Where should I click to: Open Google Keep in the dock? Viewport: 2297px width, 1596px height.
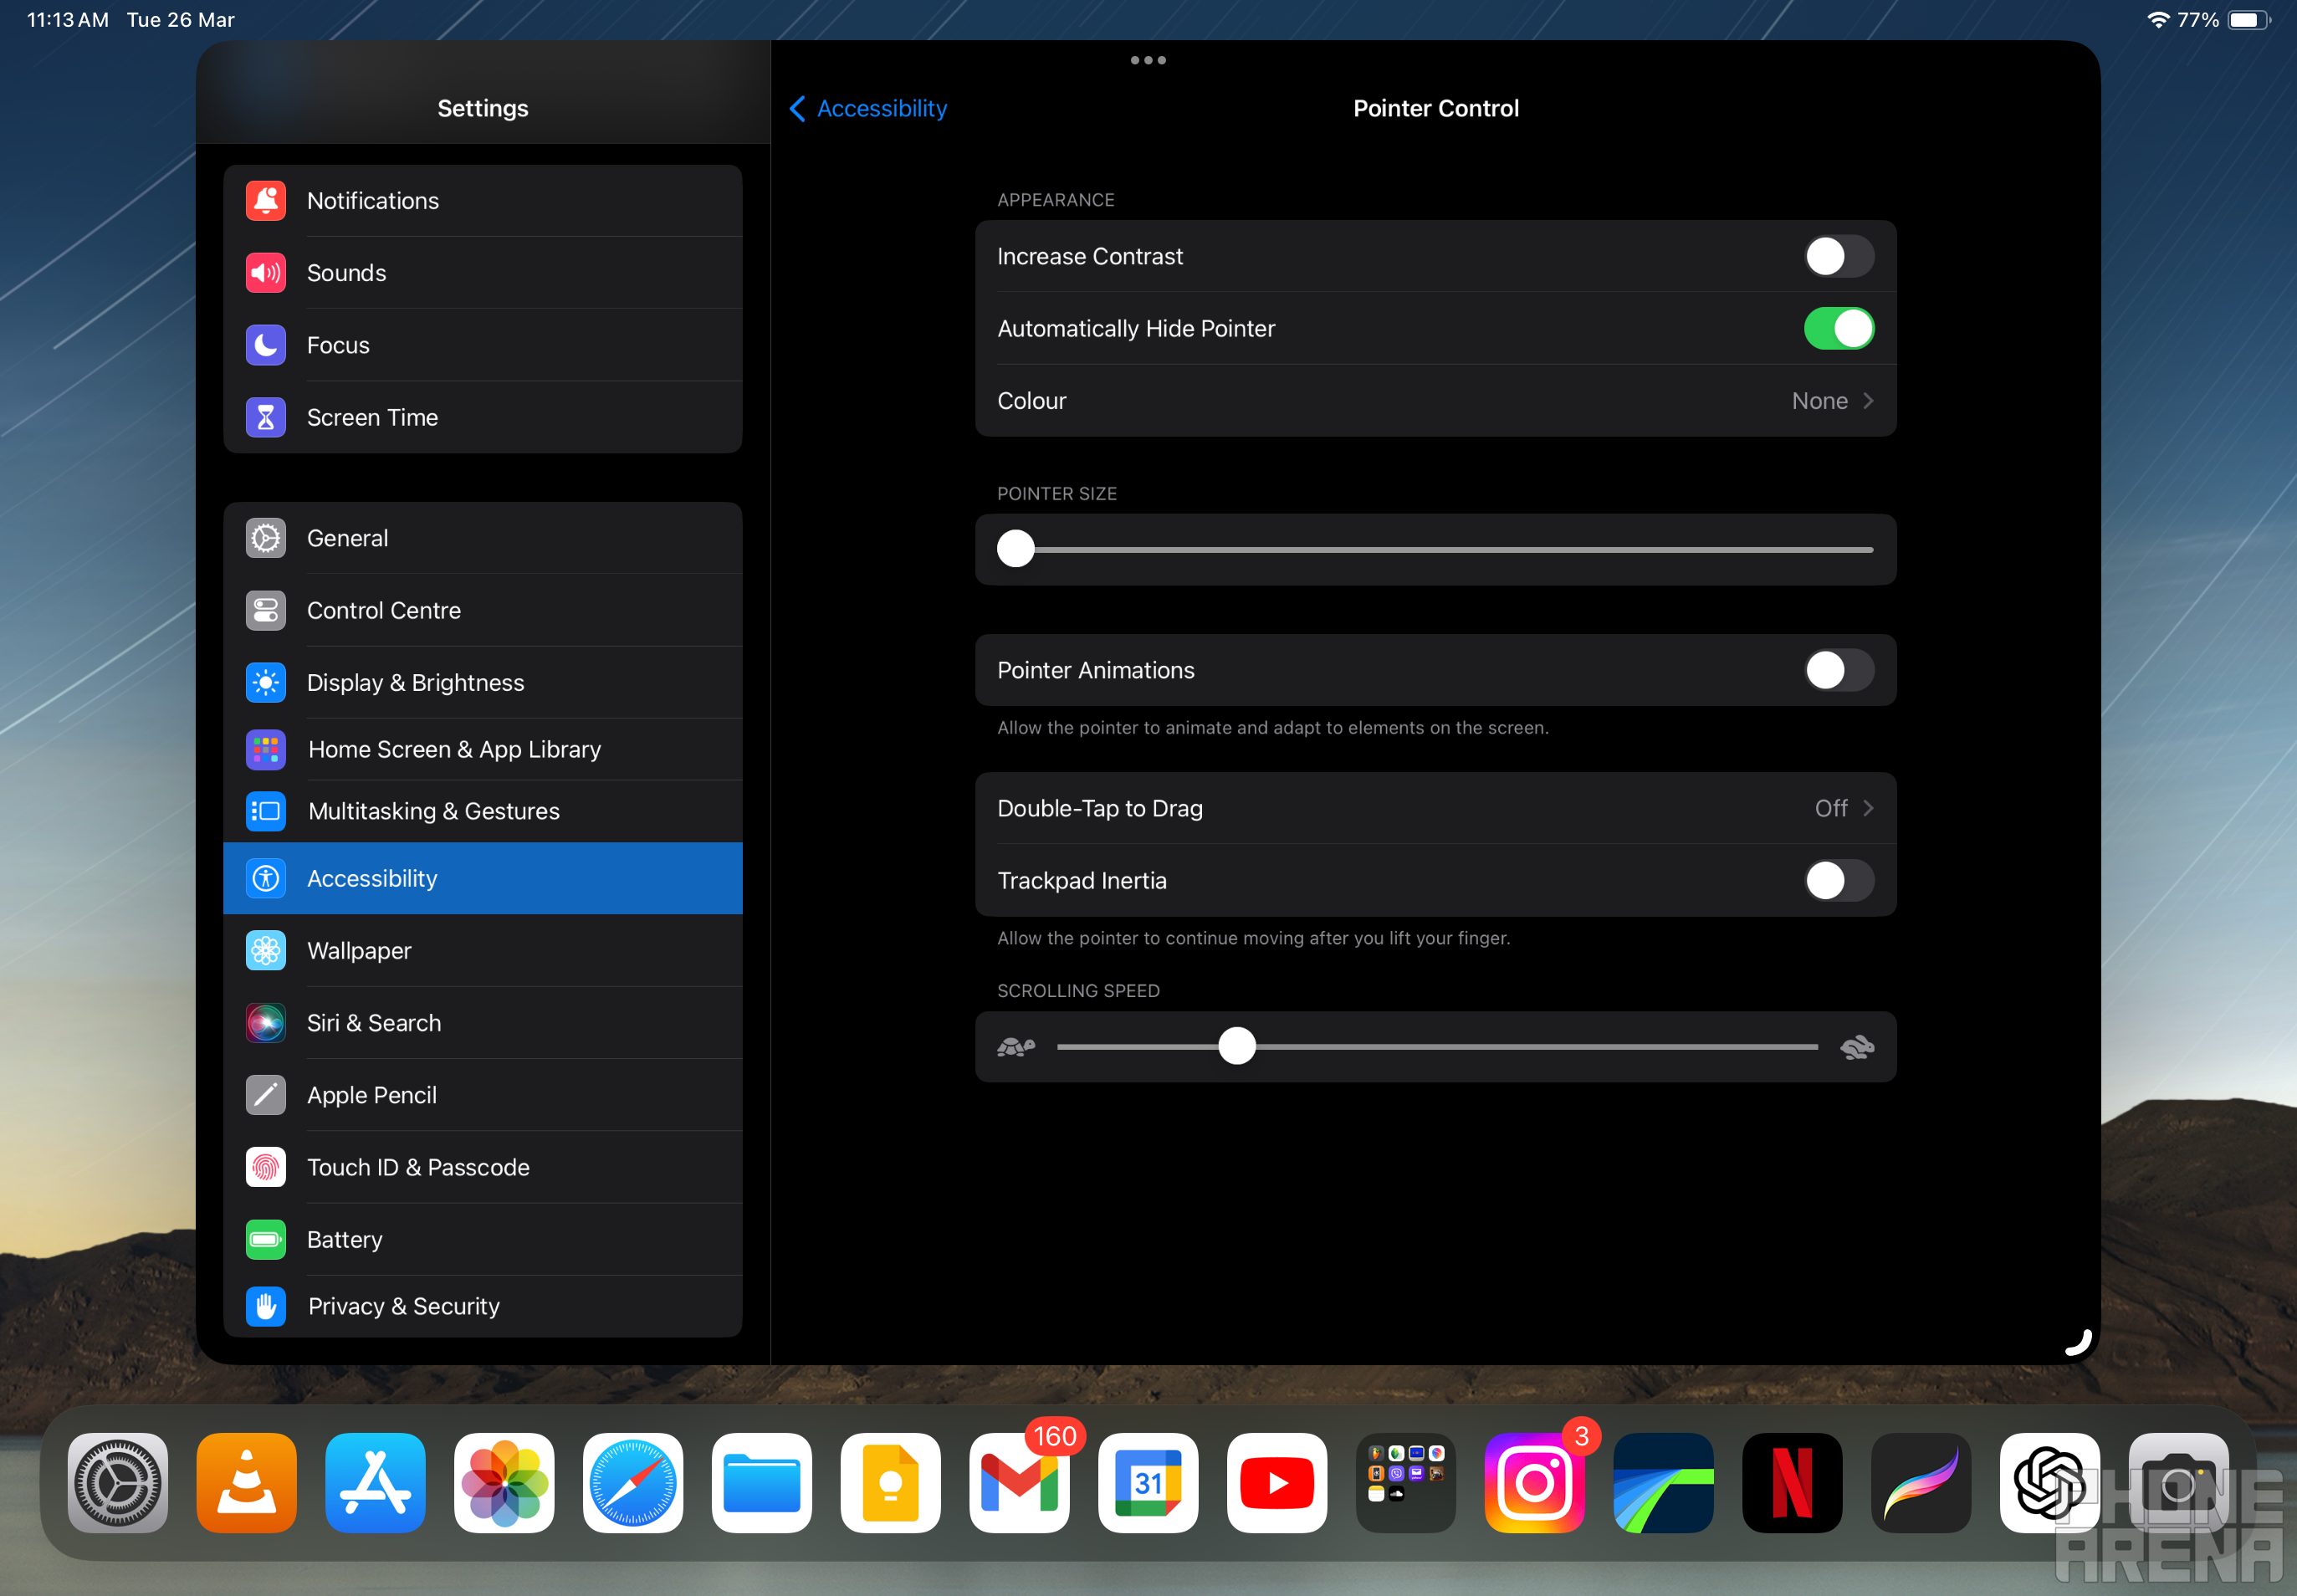coord(891,1483)
